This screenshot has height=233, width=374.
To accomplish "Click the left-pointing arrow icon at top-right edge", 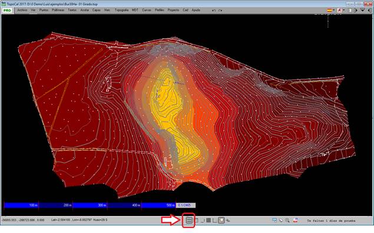I will (370, 10).
